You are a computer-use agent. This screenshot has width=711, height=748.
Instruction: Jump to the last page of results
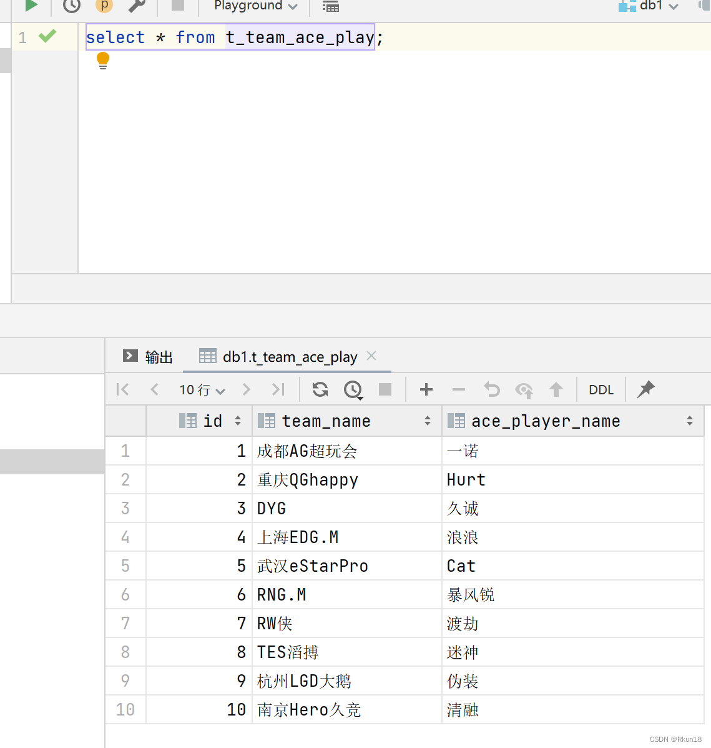(x=278, y=389)
